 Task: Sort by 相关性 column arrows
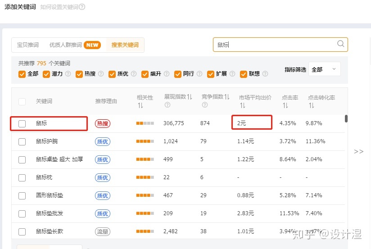click(x=140, y=105)
